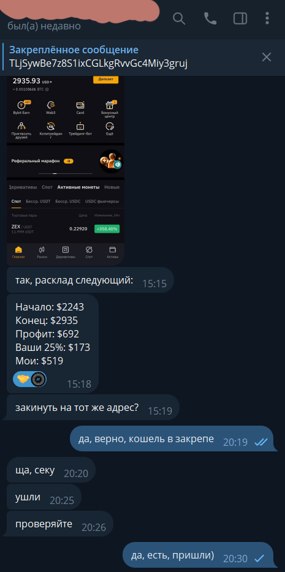The image size is (285, 572).
Task: Select the Активные монеты tab
Action: (x=78, y=187)
